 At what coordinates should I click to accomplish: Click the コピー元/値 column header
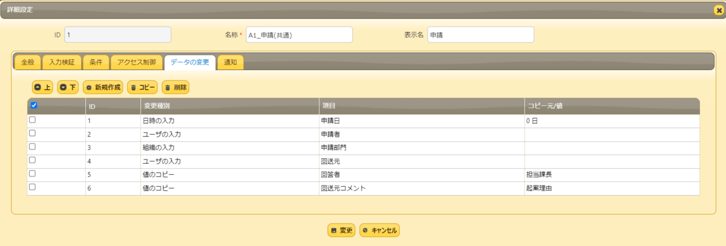(x=612, y=106)
